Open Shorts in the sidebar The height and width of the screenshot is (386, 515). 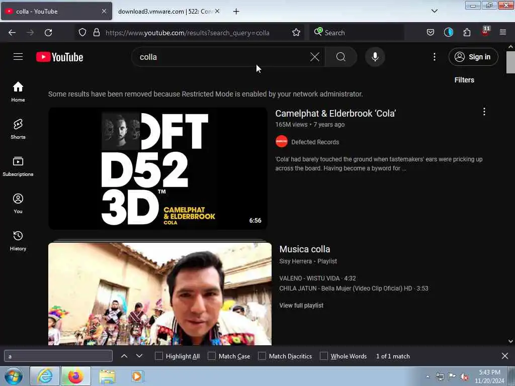[18, 129]
